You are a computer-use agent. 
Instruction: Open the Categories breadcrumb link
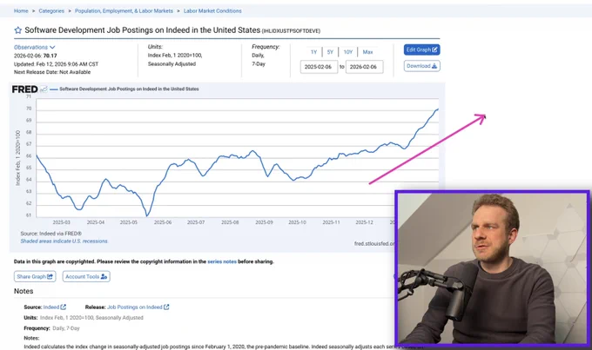pos(51,11)
